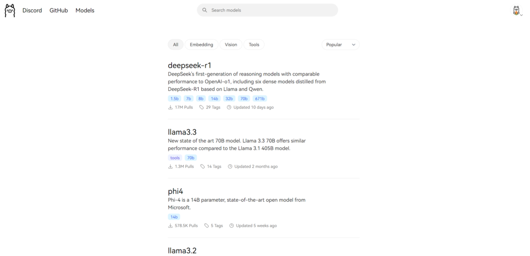Toggle the Tools filter
Viewport: 530px width, 256px height.
pyautogui.click(x=254, y=45)
